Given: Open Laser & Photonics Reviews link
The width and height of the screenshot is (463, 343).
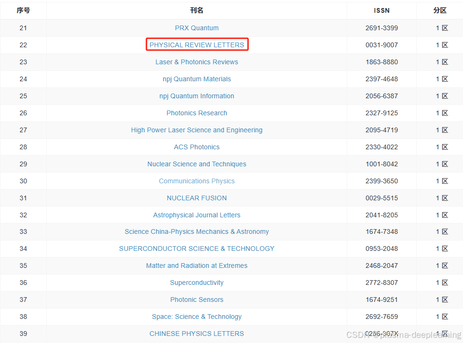Looking at the screenshot, I should 197,62.
